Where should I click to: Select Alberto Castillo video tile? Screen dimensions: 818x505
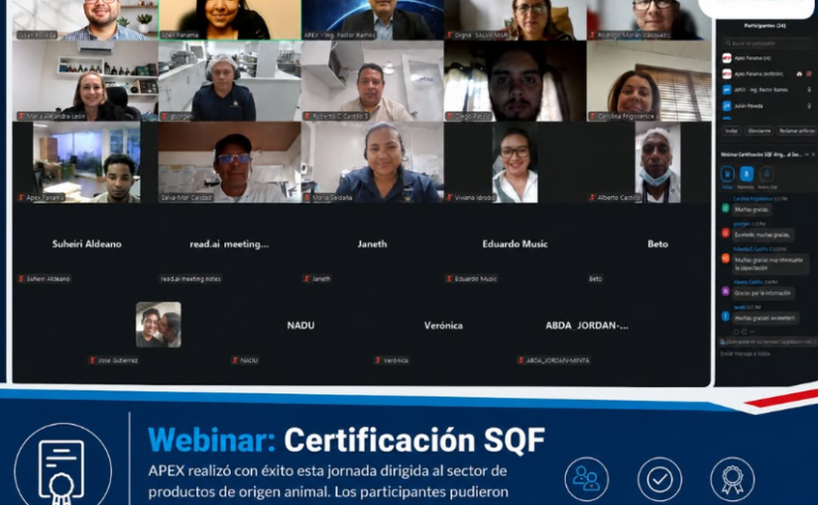point(649,162)
